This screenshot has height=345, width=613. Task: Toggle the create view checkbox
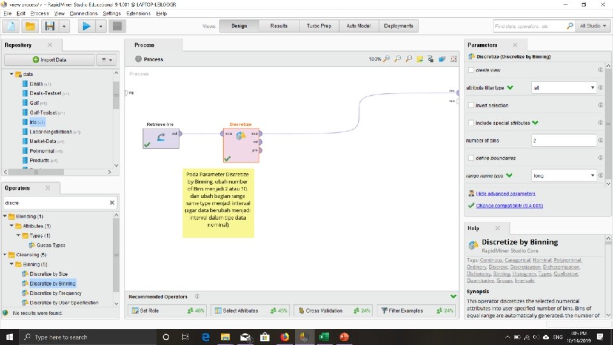[x=471, y=70]
